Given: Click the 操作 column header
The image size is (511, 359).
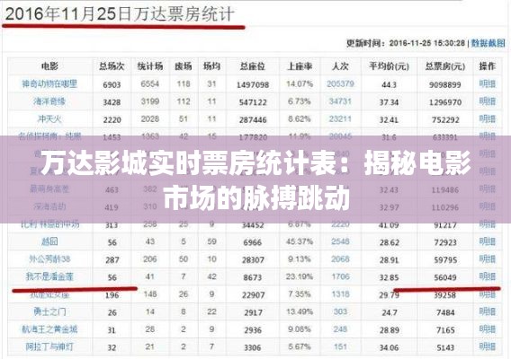Looking at the screenshot, I should [488, 66].
